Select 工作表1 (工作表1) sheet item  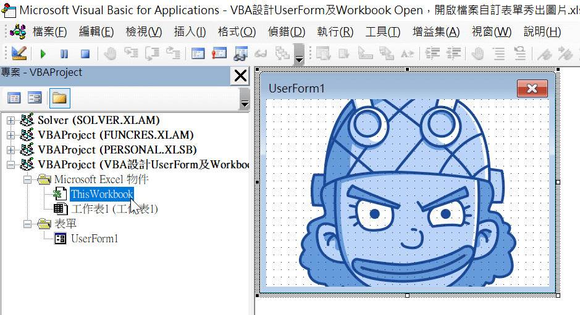click(115, 209)
